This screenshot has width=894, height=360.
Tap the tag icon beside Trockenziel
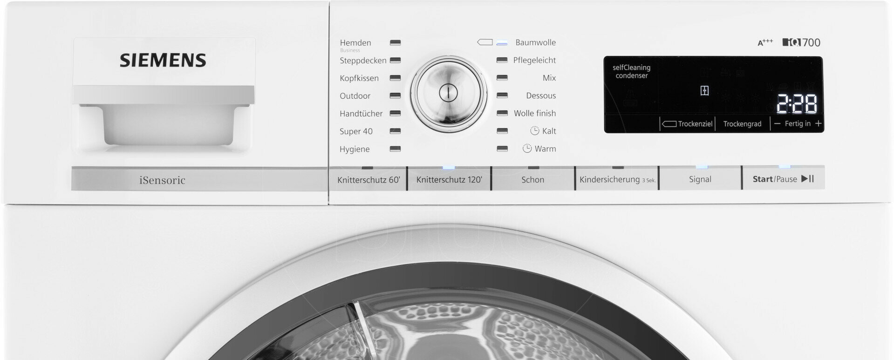pyautogui.click(x=669, y=124)
